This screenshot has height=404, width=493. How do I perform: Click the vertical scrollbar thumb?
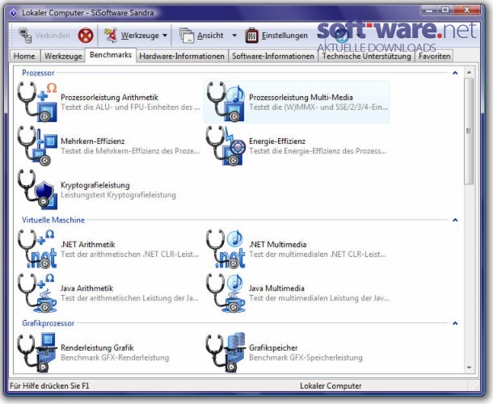coord(469,131)
